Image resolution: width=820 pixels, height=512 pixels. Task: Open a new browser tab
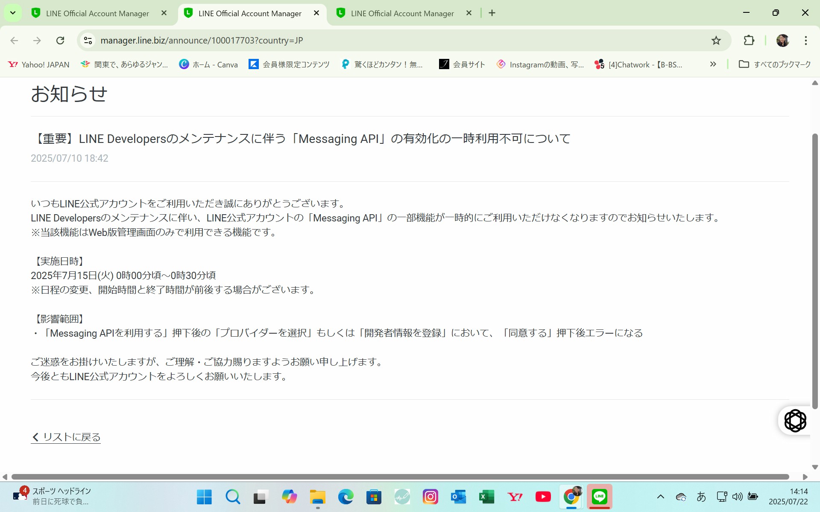[x=492, y=13]
